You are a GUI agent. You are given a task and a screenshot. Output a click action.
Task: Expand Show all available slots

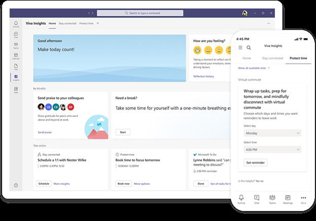pyautogui.click(x=254, y=68)
